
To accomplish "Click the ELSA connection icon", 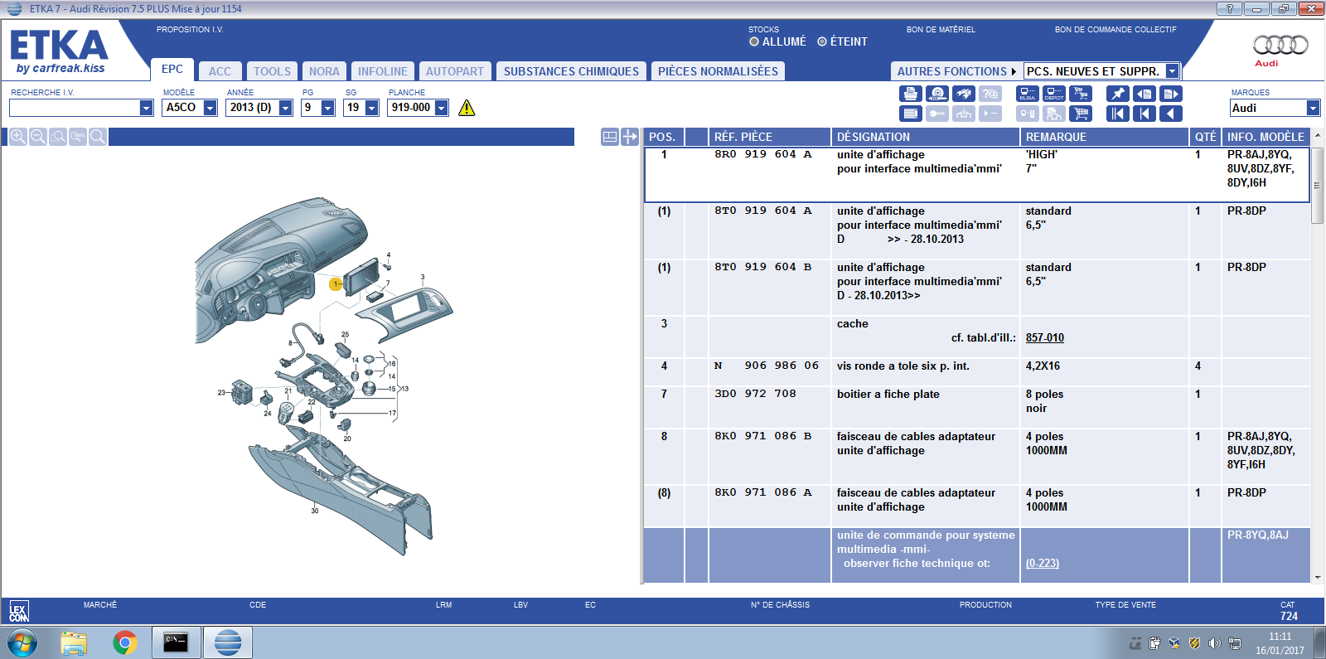I will (1027, 94).
